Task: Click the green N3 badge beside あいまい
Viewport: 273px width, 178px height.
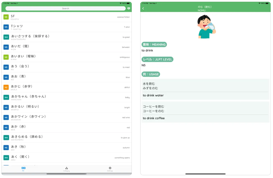Action: click(x=6, y=57)
